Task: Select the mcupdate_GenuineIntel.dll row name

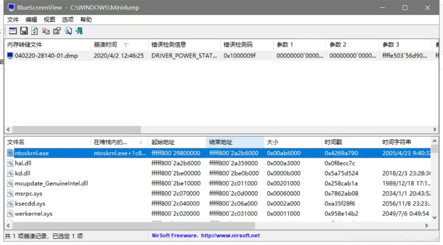Action: (51, 183)
